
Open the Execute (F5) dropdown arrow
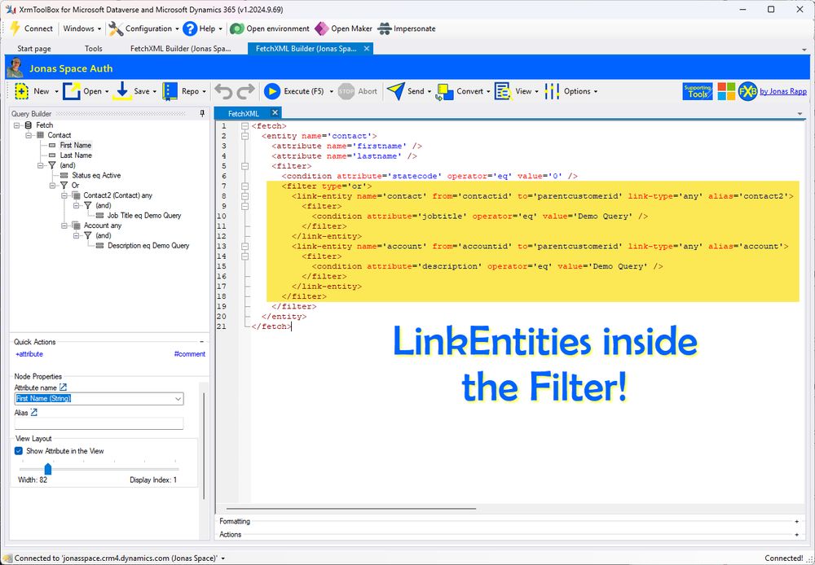tap(332, 92)
